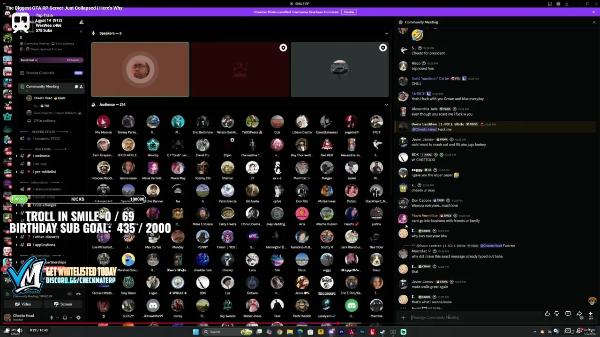This screenshot has width=600, height=337.
Task: Click Machine audience avatar
Action: click(x=376, y=306)
